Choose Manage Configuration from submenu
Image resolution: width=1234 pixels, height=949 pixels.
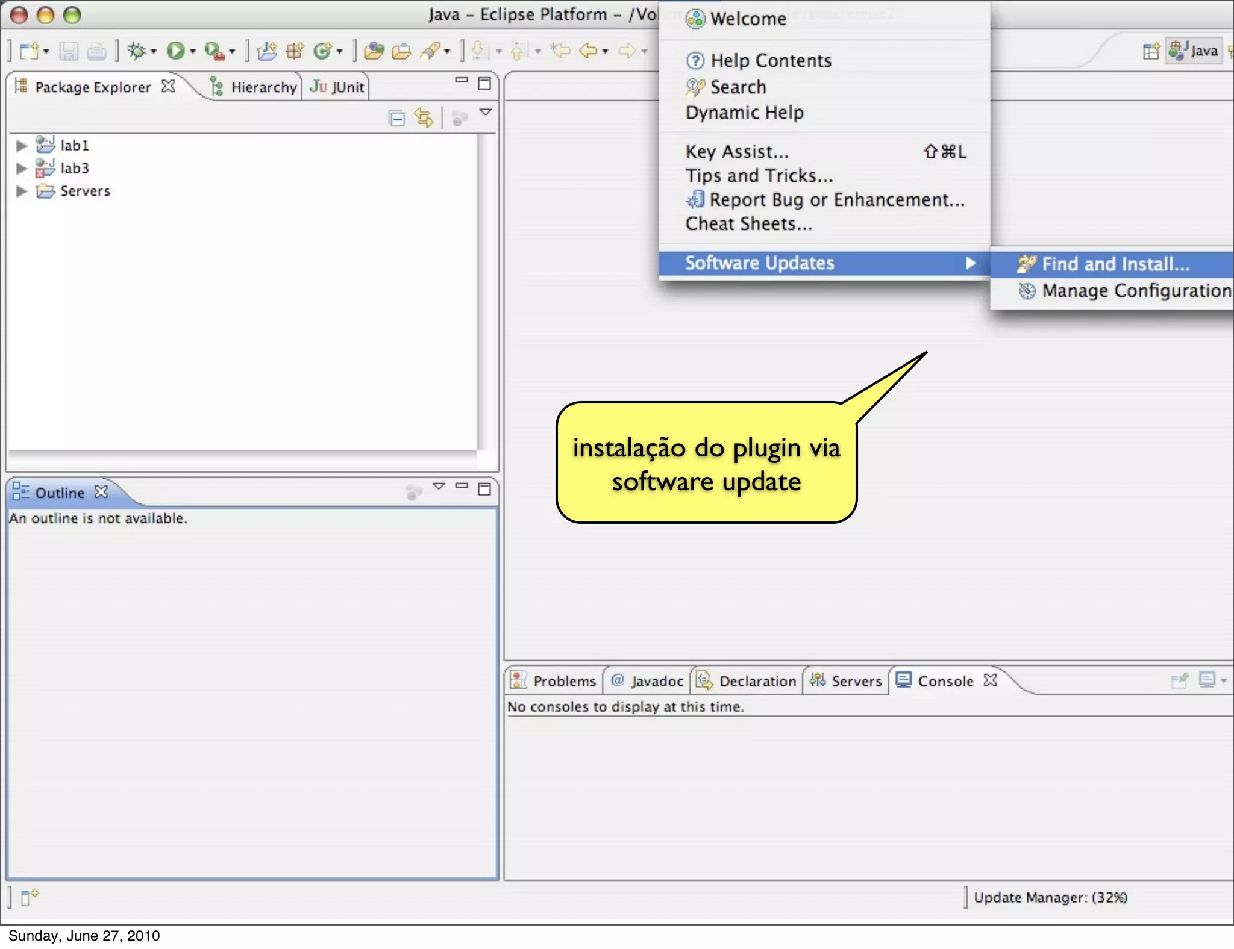click(x=1136, y=291)
